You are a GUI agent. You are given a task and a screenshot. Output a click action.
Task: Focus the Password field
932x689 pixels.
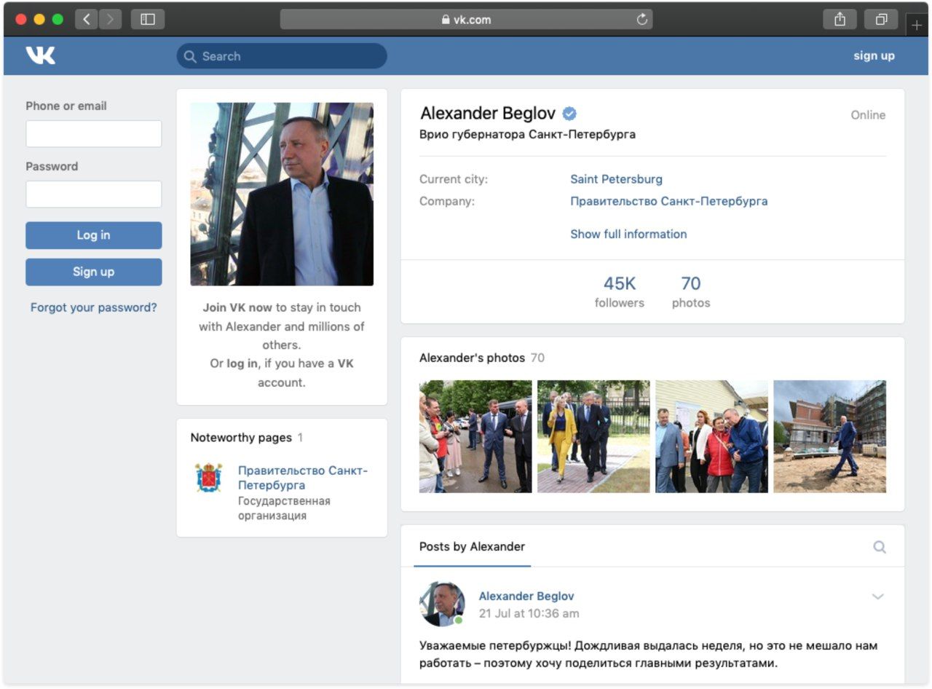click(x=94, y=194)
